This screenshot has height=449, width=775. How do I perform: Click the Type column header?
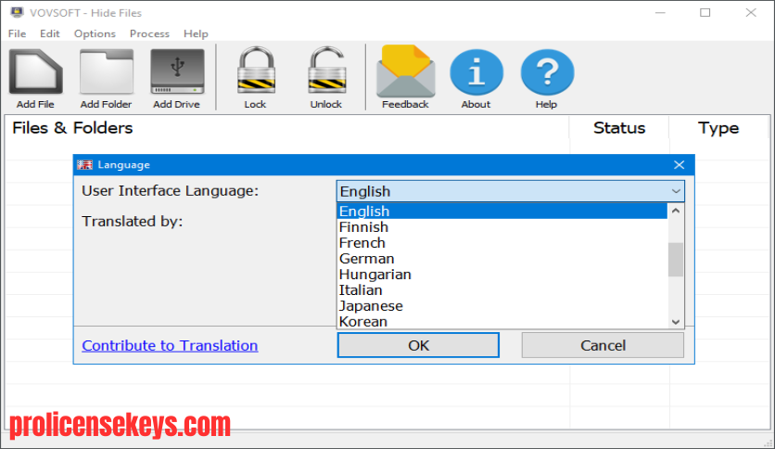[x=718, y=128]
